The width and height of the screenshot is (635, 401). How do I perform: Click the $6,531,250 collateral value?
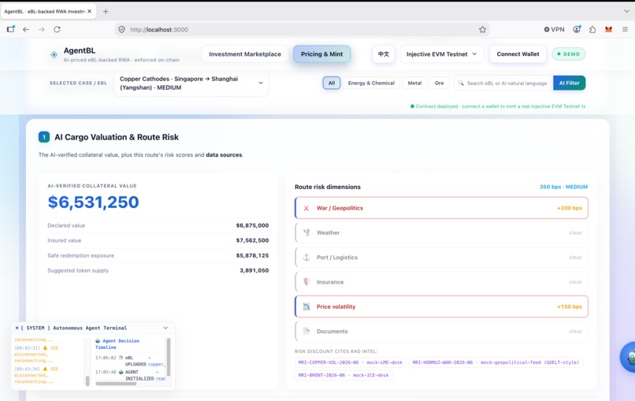click(x=93, y=202)
